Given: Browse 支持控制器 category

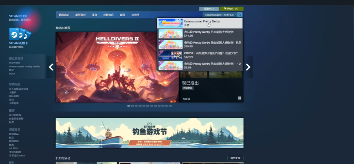Looking at the screenshot, I should tap(15, 152).
